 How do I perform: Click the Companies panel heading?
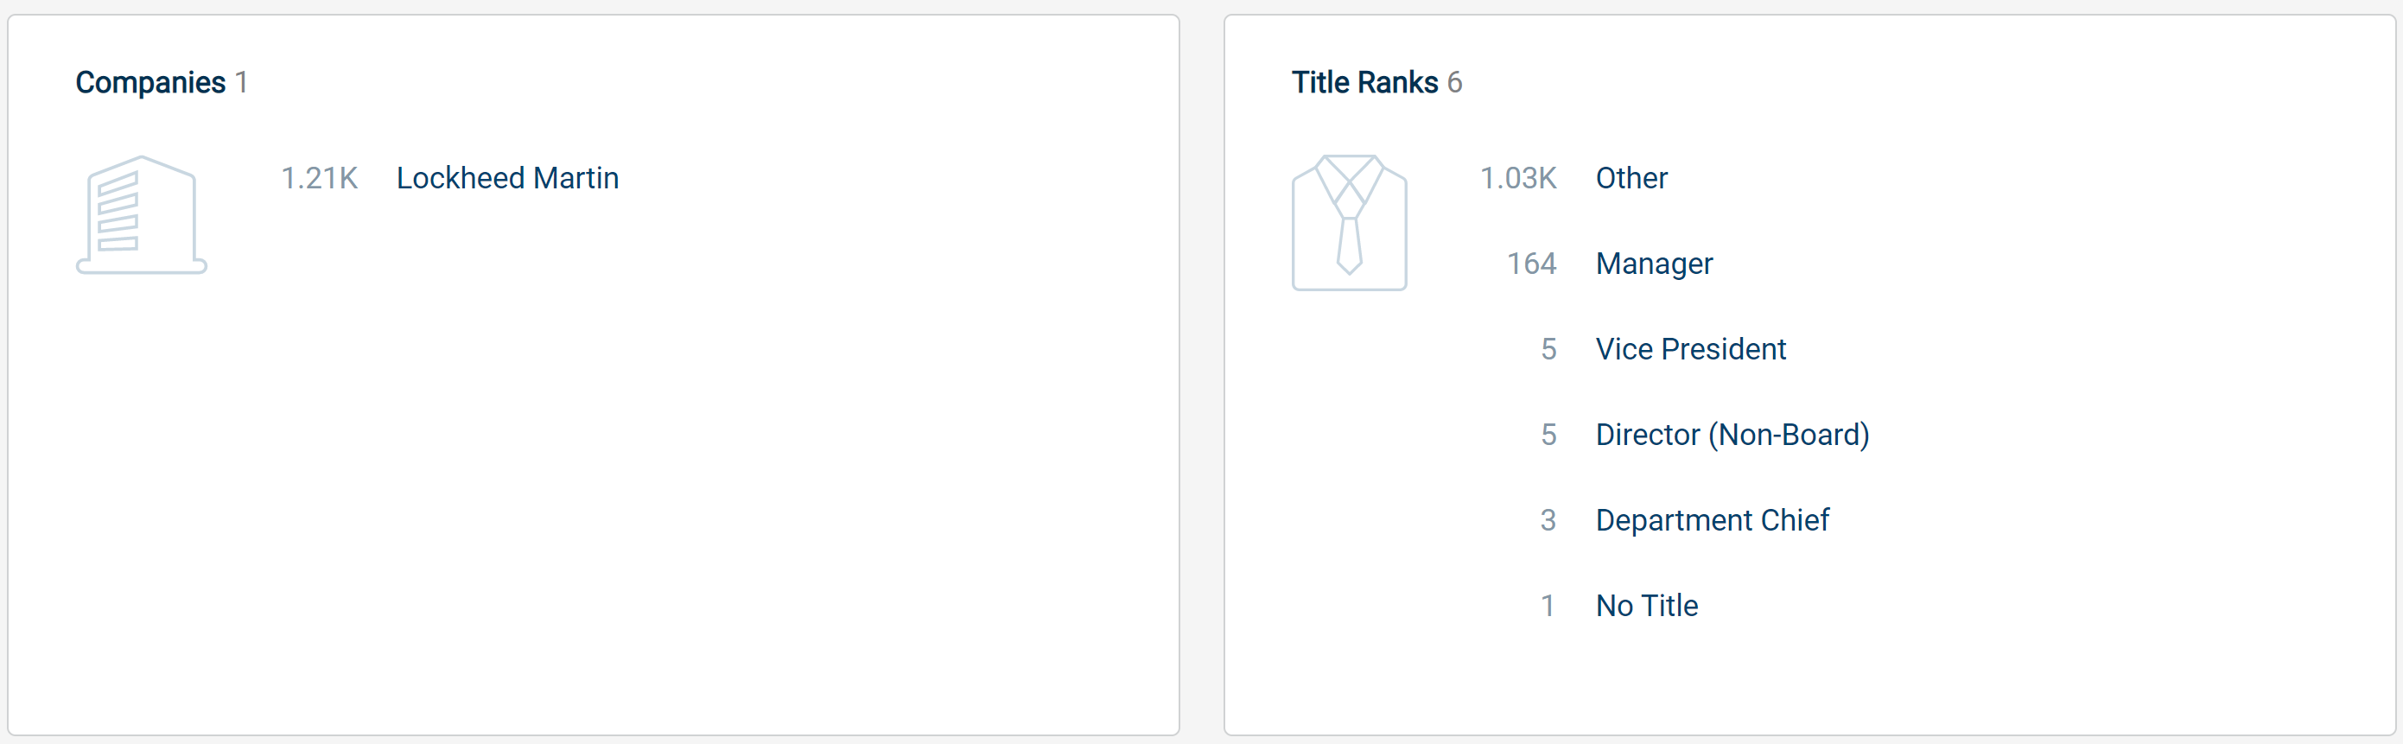[x=150, y=82]
